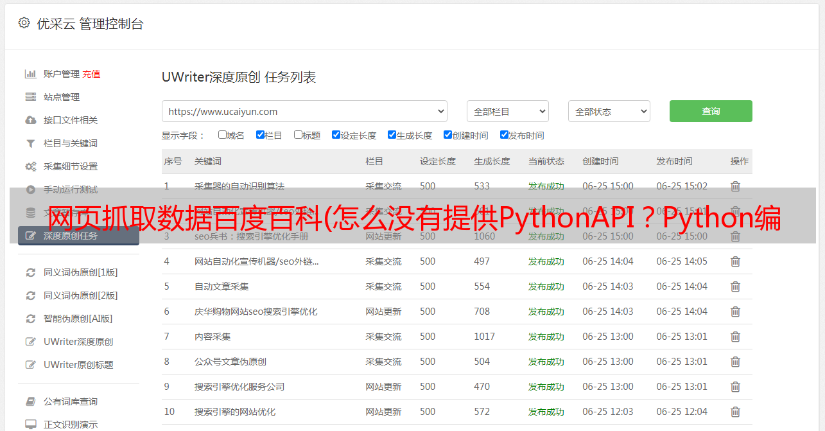Screen dimensions: 825x431
Task: Click keyword 公众号文章伪原创 in row 8
Action: tap(230, 362)
